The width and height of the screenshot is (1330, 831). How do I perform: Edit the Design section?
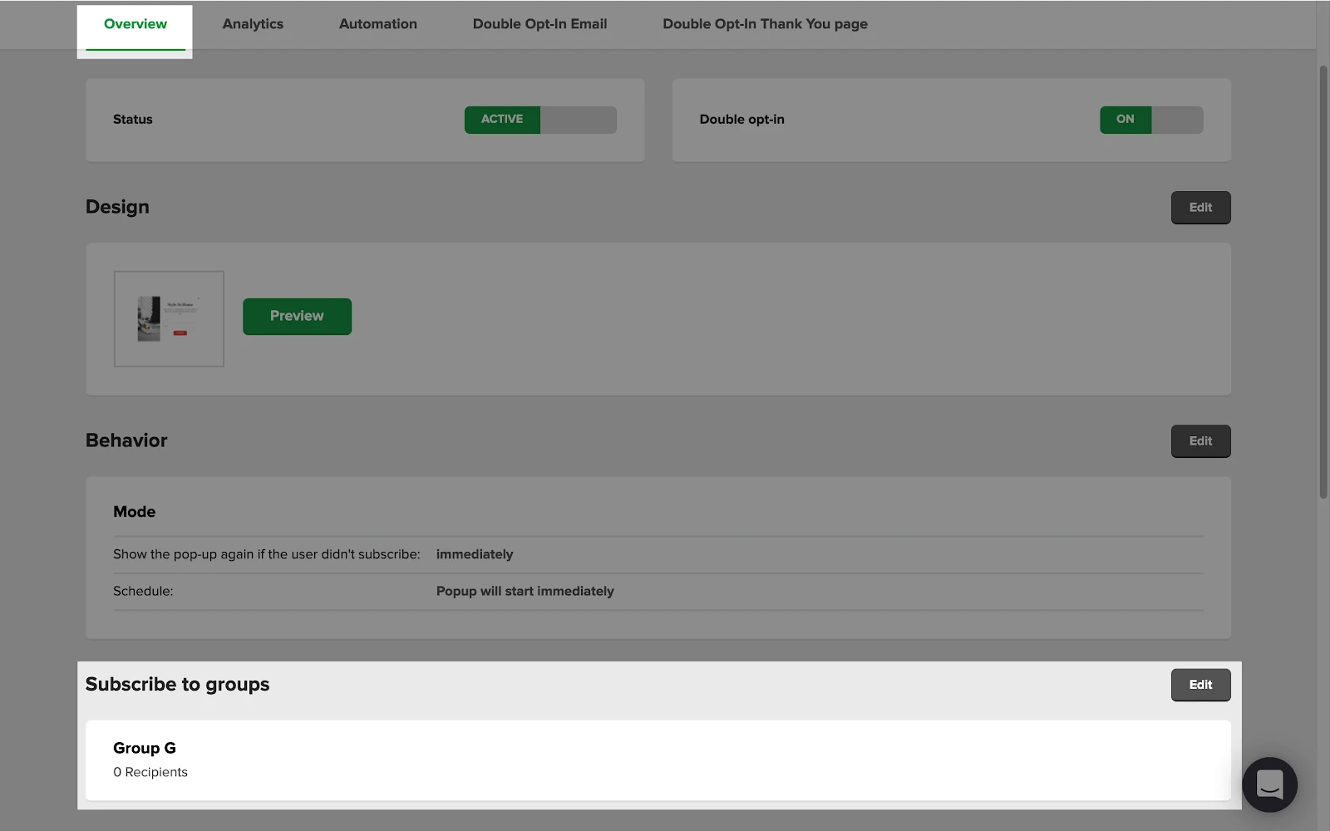1199,208
